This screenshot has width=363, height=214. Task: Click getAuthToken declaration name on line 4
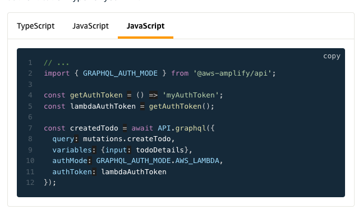(97, 95)
